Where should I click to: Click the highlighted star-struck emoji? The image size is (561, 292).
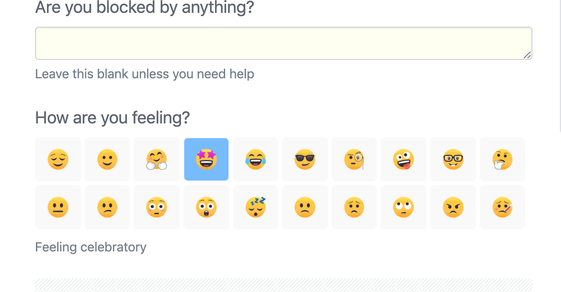pos(206,159)
